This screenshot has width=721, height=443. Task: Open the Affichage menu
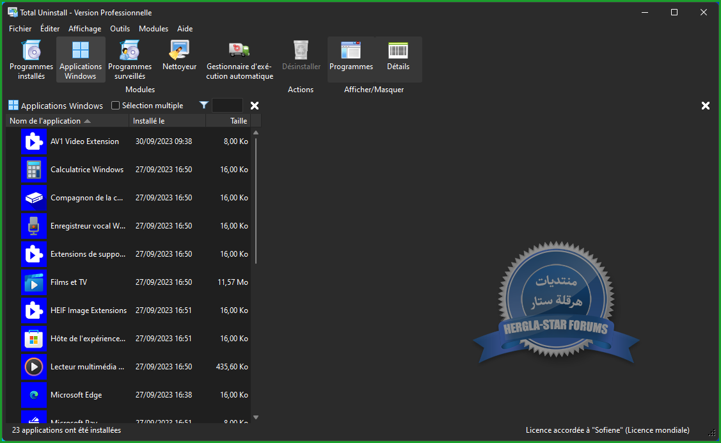(x=84, y=29)
